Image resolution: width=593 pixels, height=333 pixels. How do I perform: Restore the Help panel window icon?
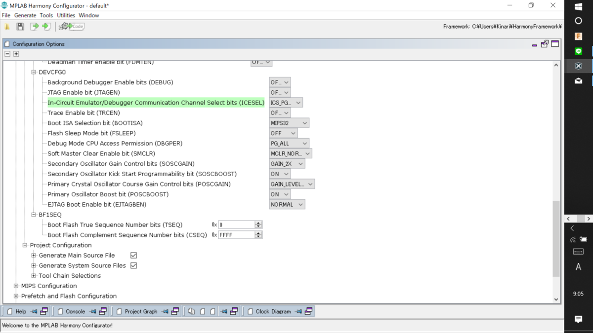44,311
